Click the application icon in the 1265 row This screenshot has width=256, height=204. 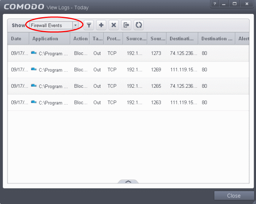coord(34,85)
